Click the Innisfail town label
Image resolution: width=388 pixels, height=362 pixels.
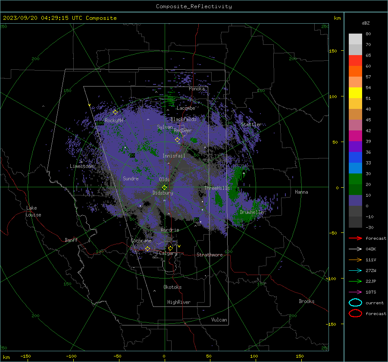tap(174, 156)
